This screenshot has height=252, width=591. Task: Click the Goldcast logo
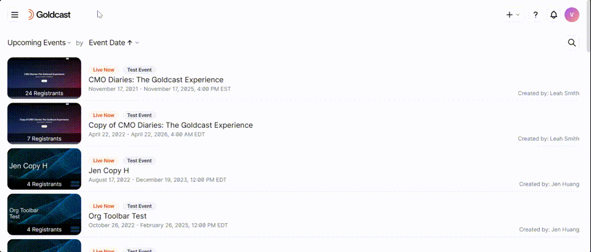49,15
